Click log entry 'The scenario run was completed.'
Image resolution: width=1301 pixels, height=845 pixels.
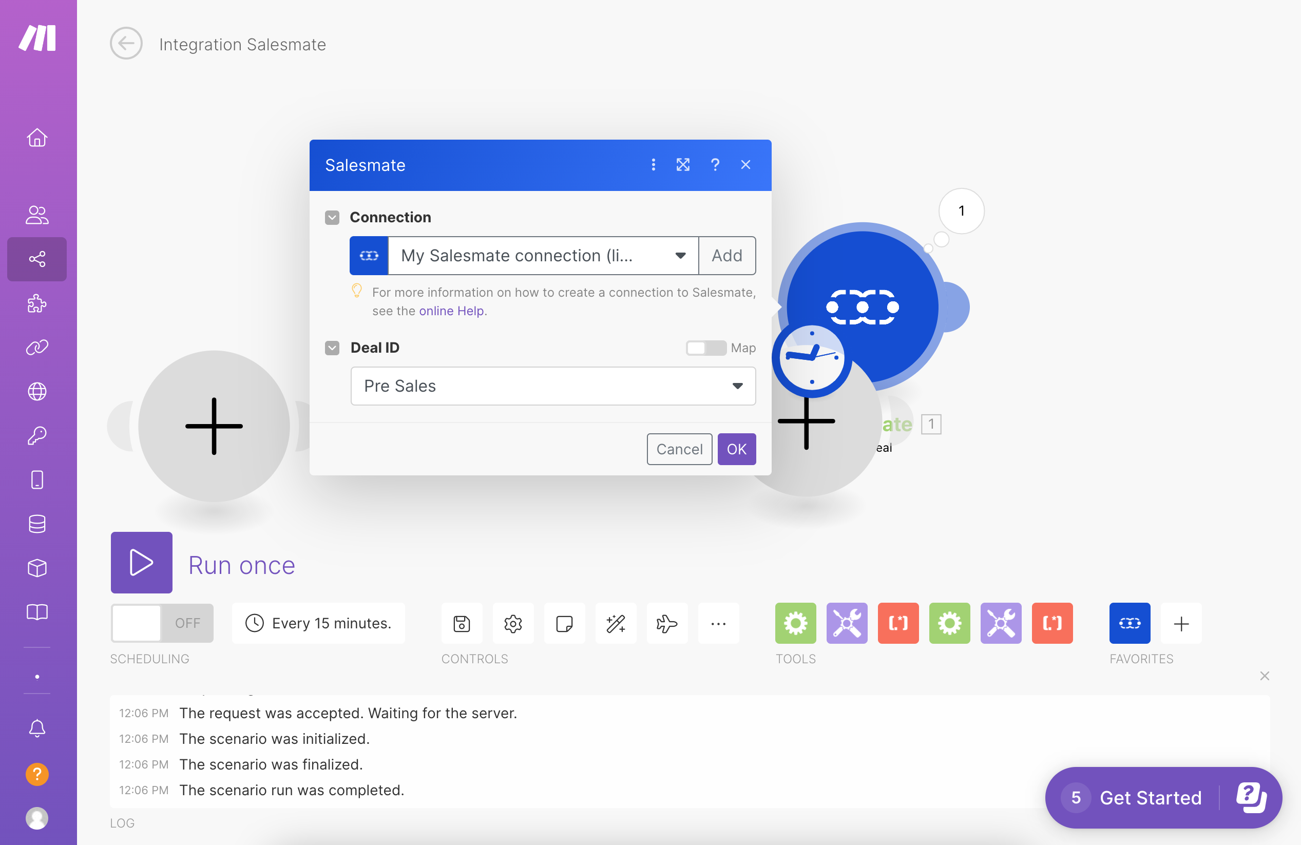pyautogui.click(x=292, y=791)
